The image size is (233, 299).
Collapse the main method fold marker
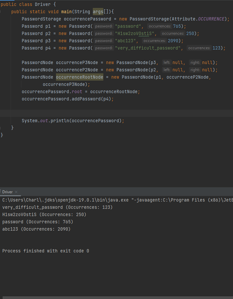click(x=0, y=12)
